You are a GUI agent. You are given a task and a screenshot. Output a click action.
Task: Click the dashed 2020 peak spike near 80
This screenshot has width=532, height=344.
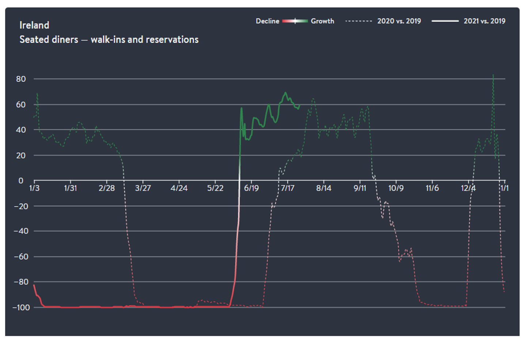pyautogui.click(x=493, y=76)
